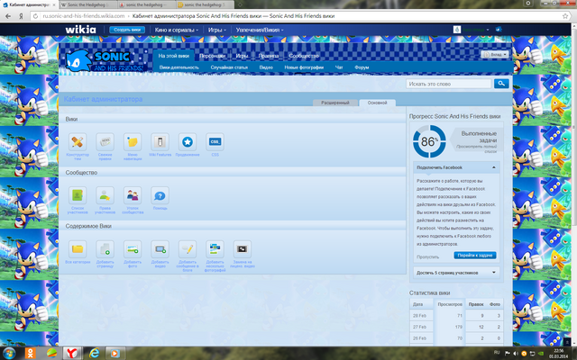Image resolution: width=577 pixels, height=360 pixels.
Task: Open the User Rights (Права участников) icon
Action: (x=105, y=195)
